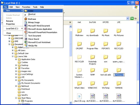Click the Microsoft Access Application icon
The image size is (140, 105).
(x=26, y=29)
